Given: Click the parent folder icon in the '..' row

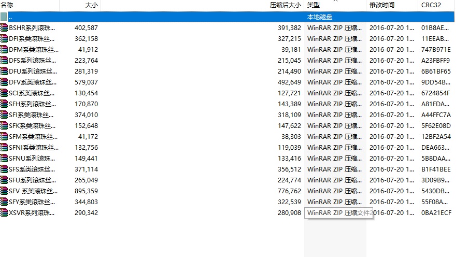Looking at the screenshot, I should click(x=4, y=17).
